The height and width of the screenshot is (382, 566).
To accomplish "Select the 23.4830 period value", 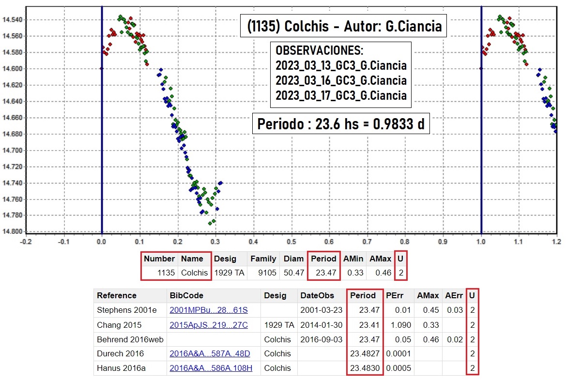I will pos(365,368).
